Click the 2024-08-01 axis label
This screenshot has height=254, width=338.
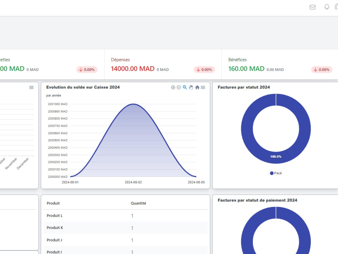click(70, 182)
